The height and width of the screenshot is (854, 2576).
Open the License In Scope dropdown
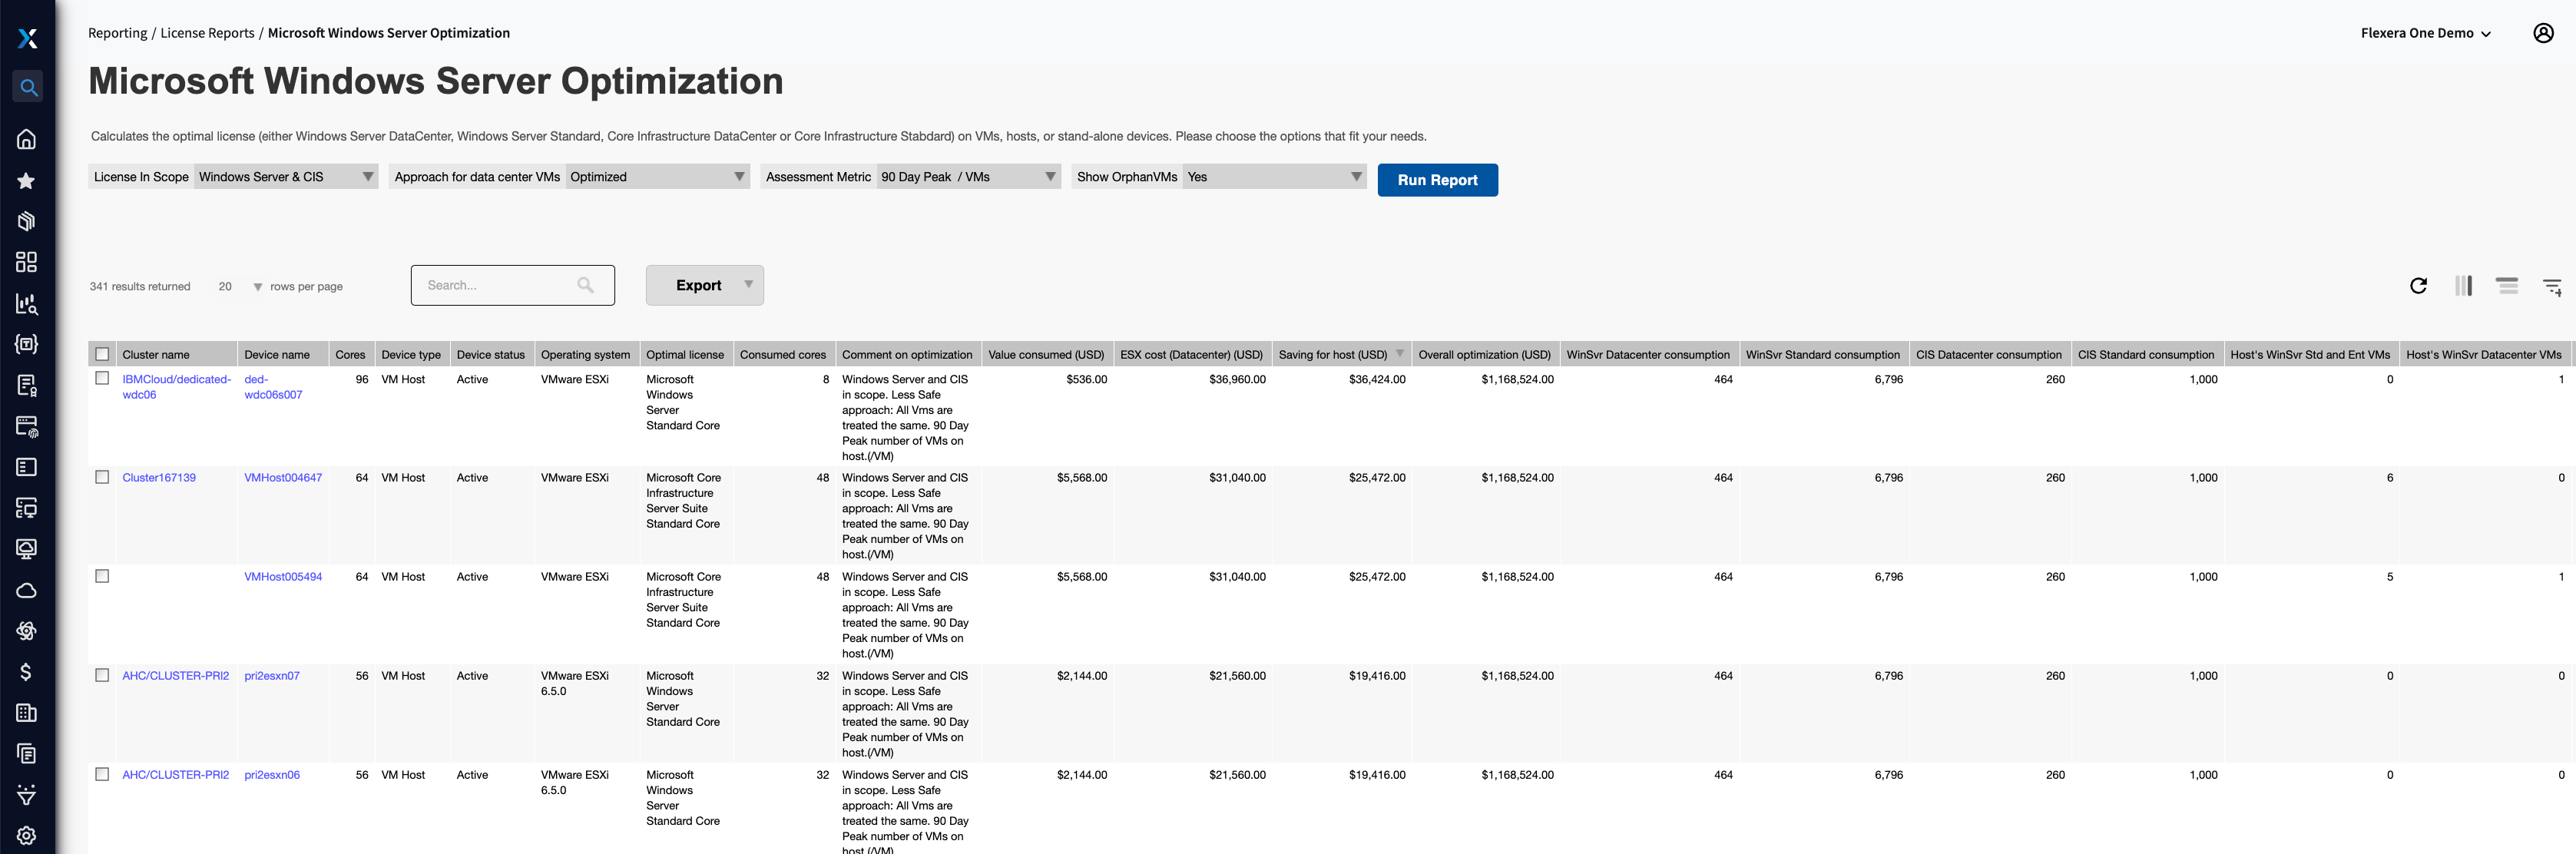tap(285, 177)
